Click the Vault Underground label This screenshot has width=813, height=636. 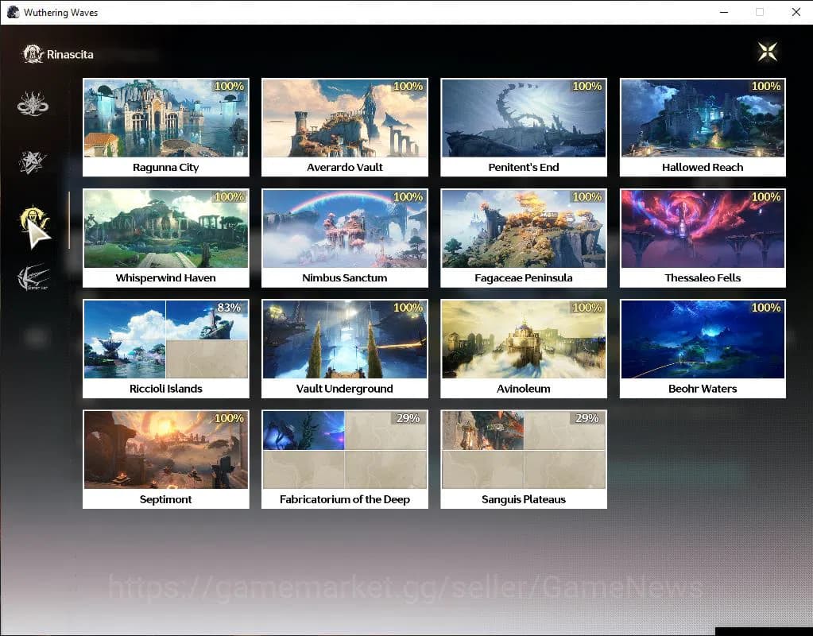pyautogui.click(x=344, y=389)
